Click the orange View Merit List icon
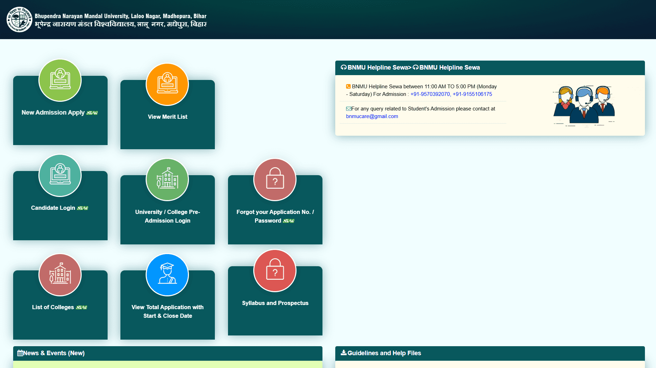This screenshot has height=368, width=656. tap(167, 84)
